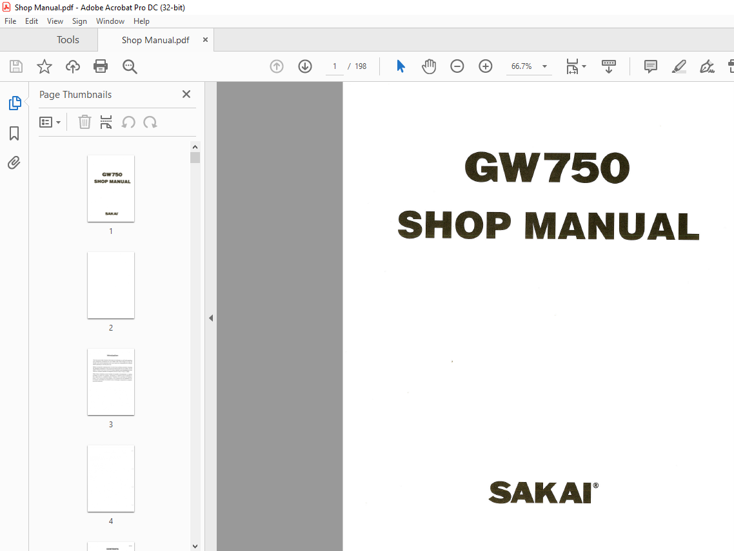Open the Edit menu
Viewport: 734px width, 551px height.
tap(32, 21)
